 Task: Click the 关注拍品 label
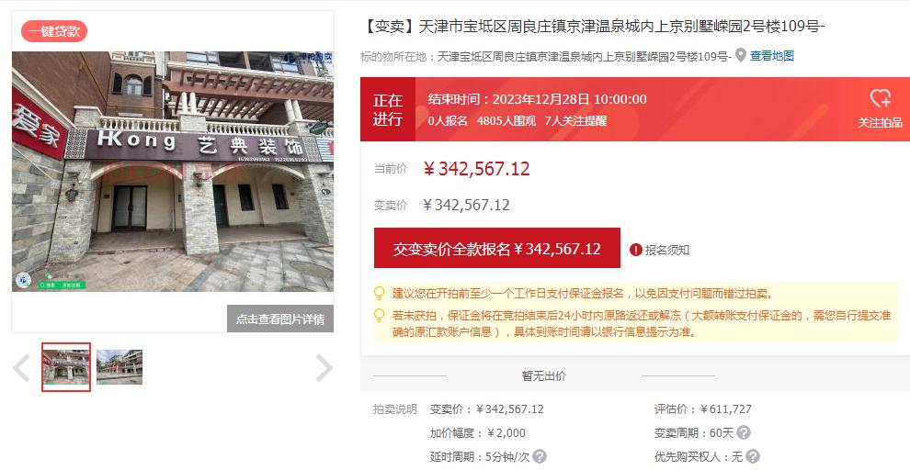coord(881,122)
